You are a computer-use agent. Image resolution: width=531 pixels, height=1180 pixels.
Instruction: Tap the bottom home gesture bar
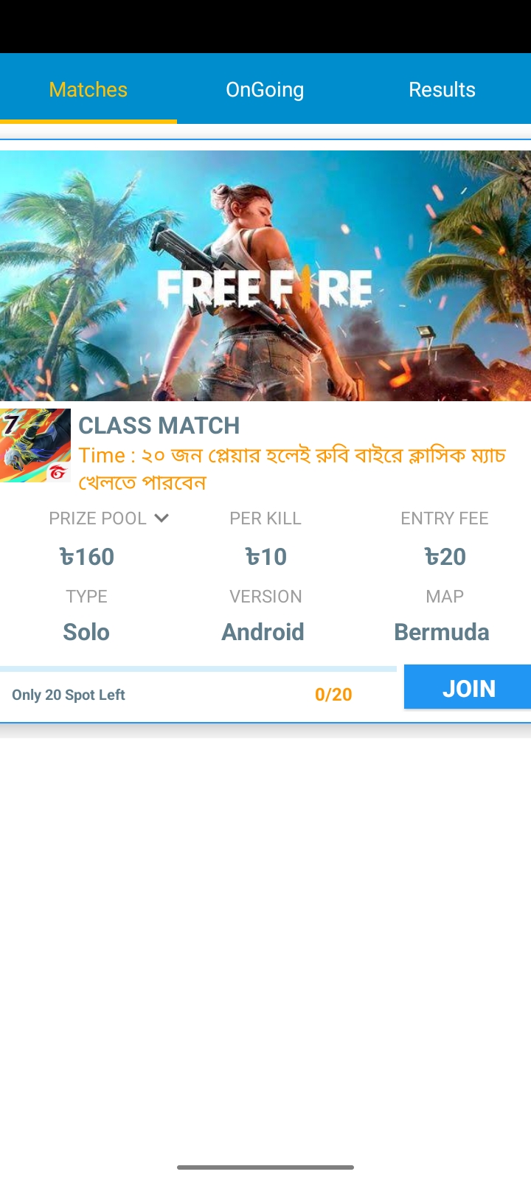pos(265,1167)
